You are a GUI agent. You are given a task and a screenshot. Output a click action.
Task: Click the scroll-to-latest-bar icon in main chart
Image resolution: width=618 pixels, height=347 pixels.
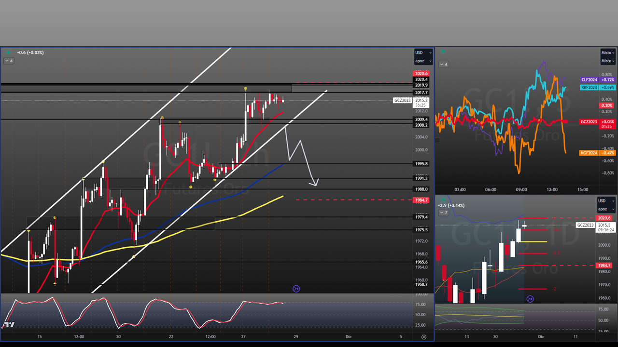point(296,289)
